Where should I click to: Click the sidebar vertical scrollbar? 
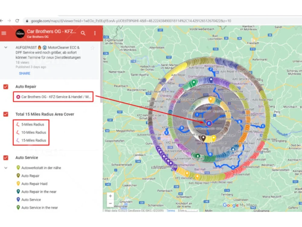tap(101, 72)
